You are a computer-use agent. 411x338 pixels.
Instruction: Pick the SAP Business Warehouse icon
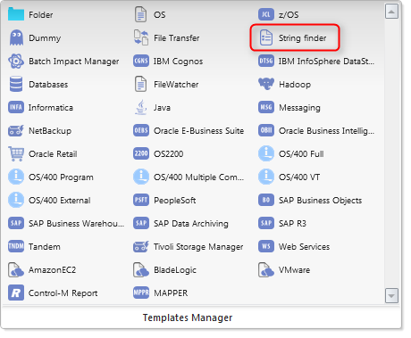click(x=16, y=223)
